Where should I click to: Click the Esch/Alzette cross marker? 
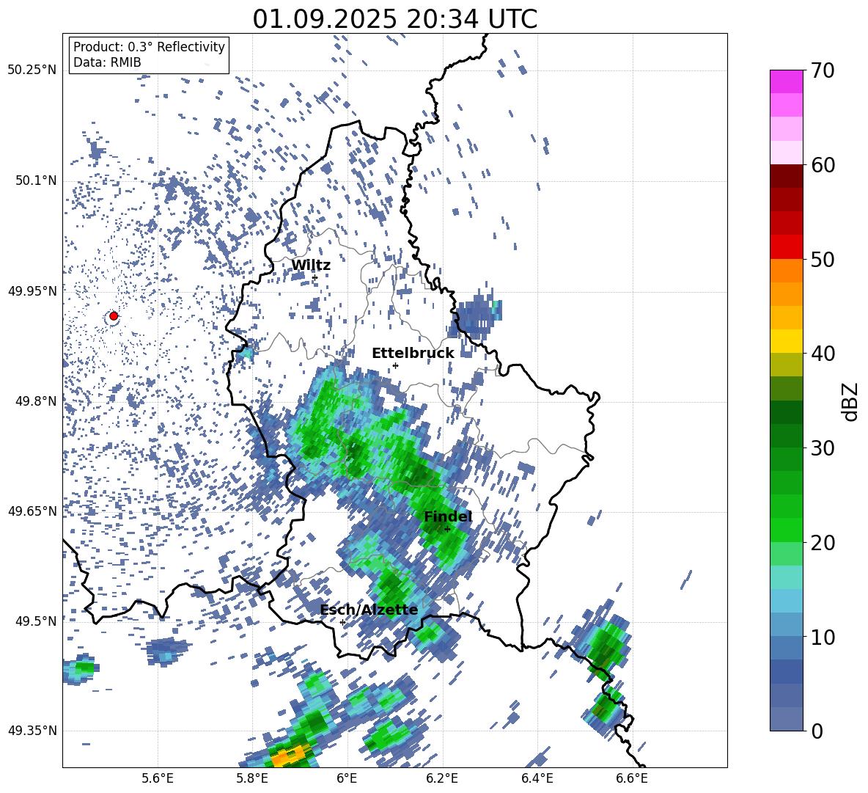click(342, 622)
